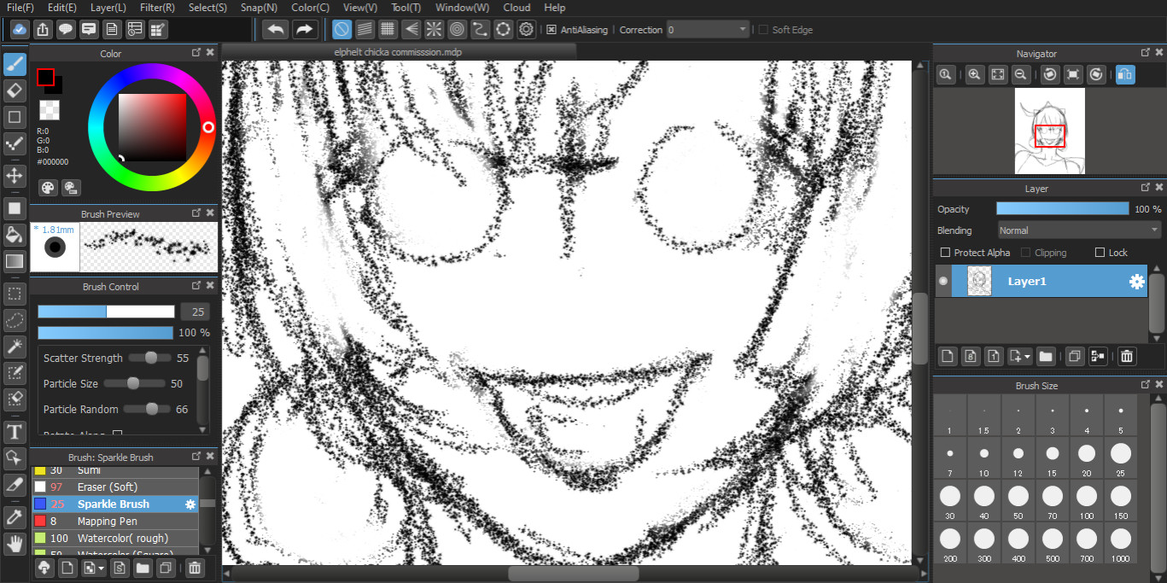Open the add layer dropdown with plus

tap(1019, 356)
